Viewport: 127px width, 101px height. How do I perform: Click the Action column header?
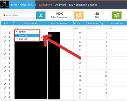click(7, 23)
